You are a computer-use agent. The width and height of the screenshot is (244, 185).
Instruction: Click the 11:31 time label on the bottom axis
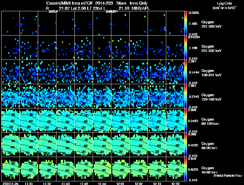(29, 183)
